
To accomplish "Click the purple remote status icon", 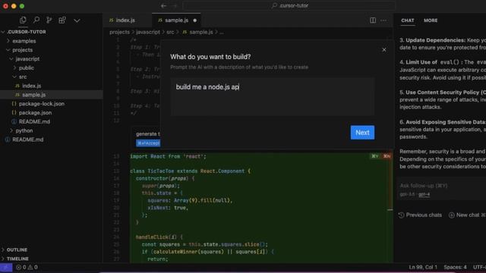I will (x=6, y=268).
